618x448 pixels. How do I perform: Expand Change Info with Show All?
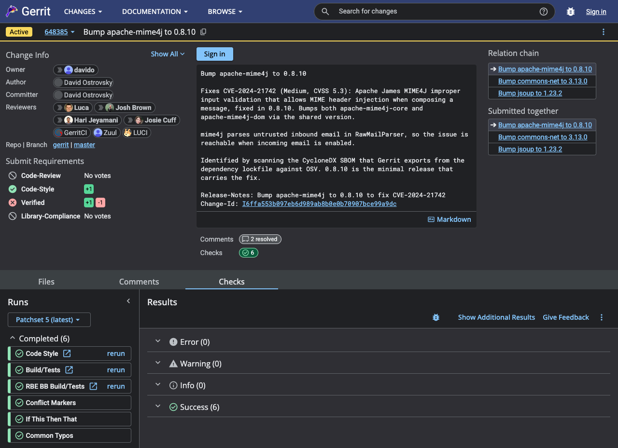click(x=168, y=54)
